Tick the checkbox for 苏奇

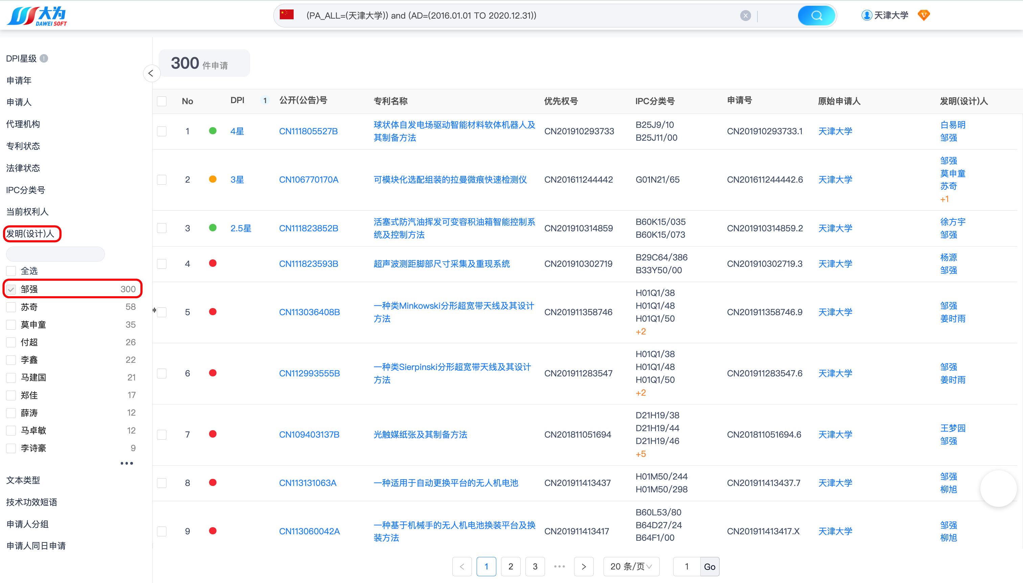point(11,307)
